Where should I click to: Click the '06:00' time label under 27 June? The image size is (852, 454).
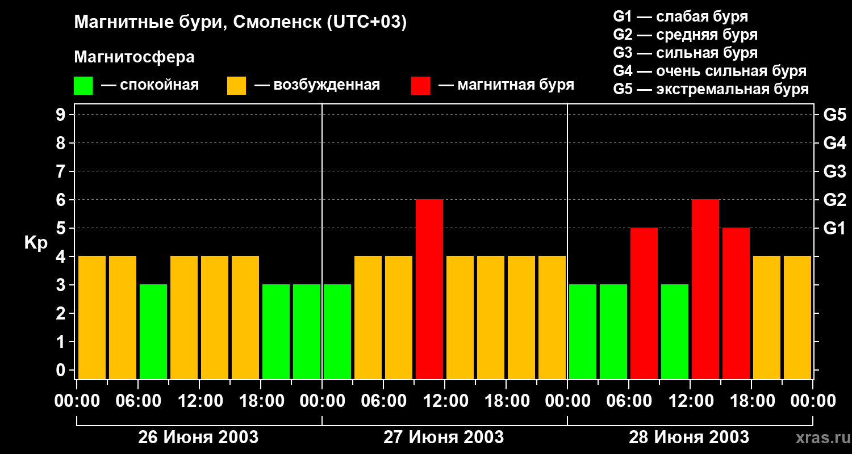383,401
